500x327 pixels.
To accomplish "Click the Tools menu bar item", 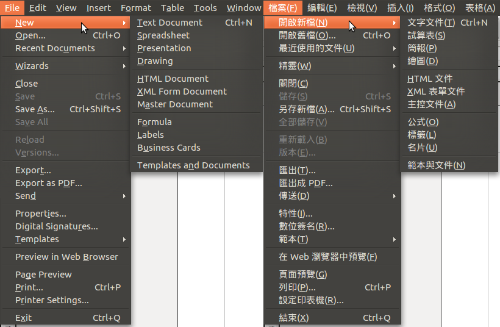I will 205,8.
